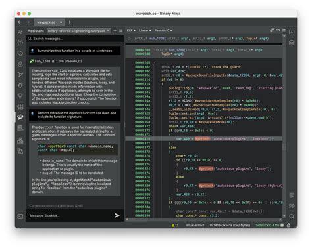Screen dimensions: 312x248
Task: Open the lightbulb suggestions sidebar icon
Action: point(20,96)
